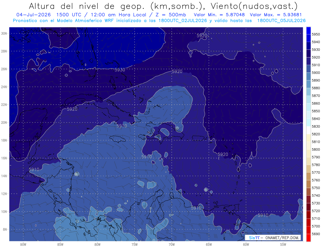Click the '5920' colorbar value in the legend

coord(316,57)
